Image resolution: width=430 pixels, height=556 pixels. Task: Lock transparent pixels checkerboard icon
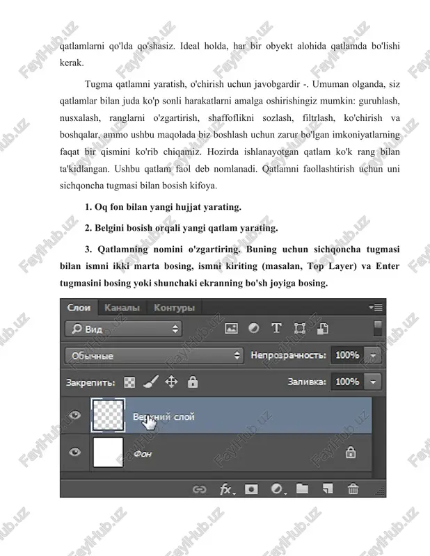129,382
